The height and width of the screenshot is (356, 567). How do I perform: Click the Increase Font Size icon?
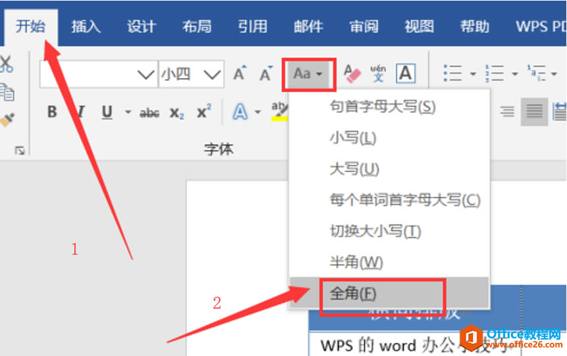[x=240, y=74]
